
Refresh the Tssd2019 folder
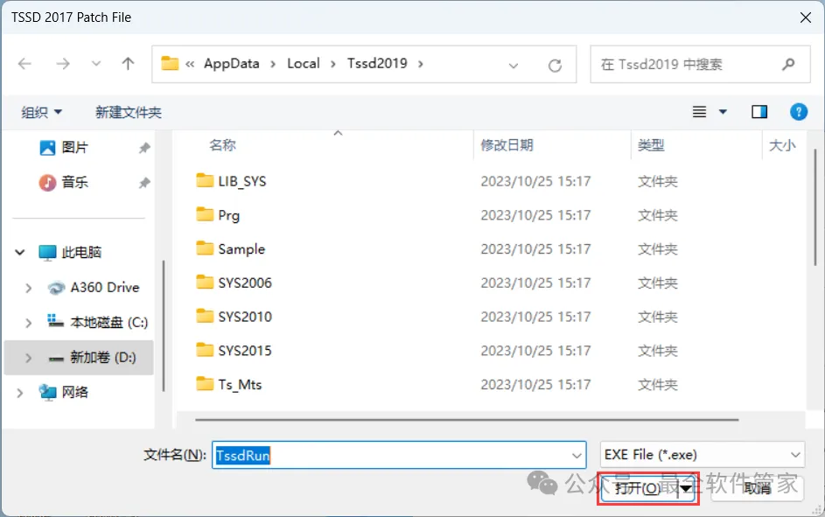pyautogui.click(x=555, y=66)
